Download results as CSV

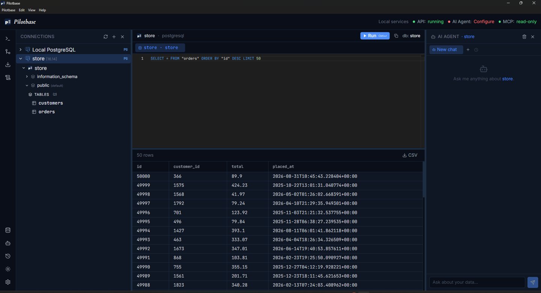coord(410,155)
